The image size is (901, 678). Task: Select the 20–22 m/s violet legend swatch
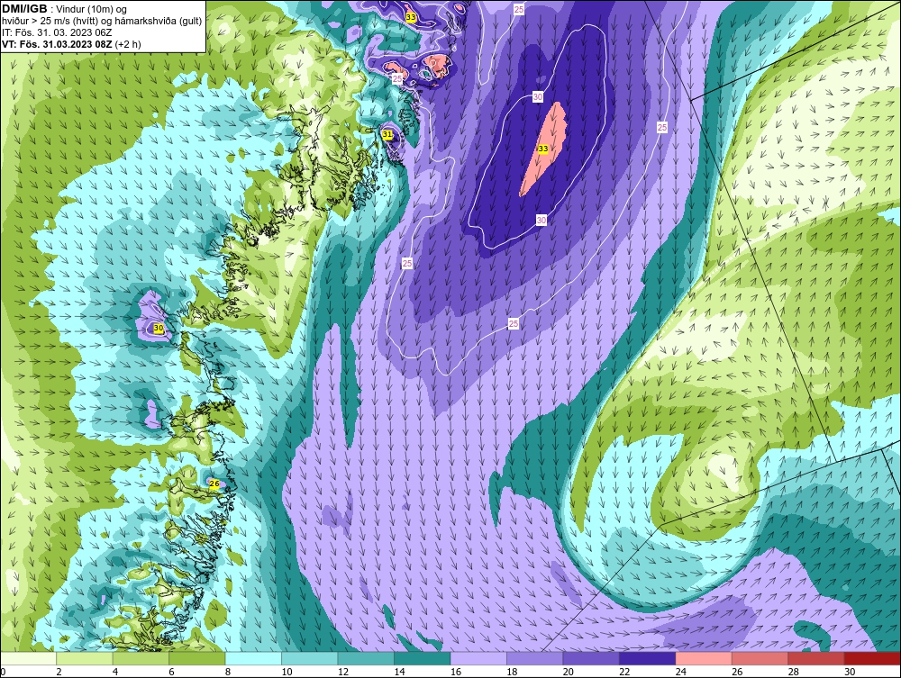click(591, 658)
